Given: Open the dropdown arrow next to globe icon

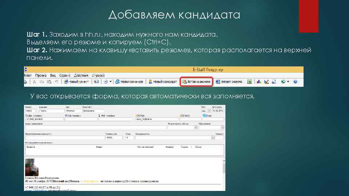Looking at the screenshot, I should click(288, 82).
